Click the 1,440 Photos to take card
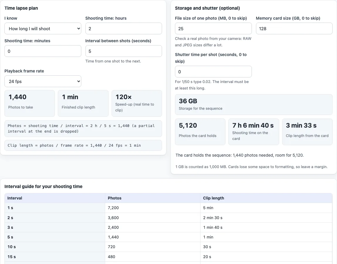Viewport: 337px width, 264px height. 30,103
